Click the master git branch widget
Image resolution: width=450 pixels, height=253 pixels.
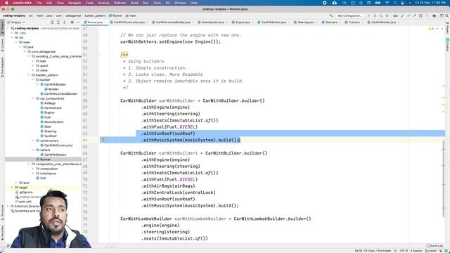(430, 251)
